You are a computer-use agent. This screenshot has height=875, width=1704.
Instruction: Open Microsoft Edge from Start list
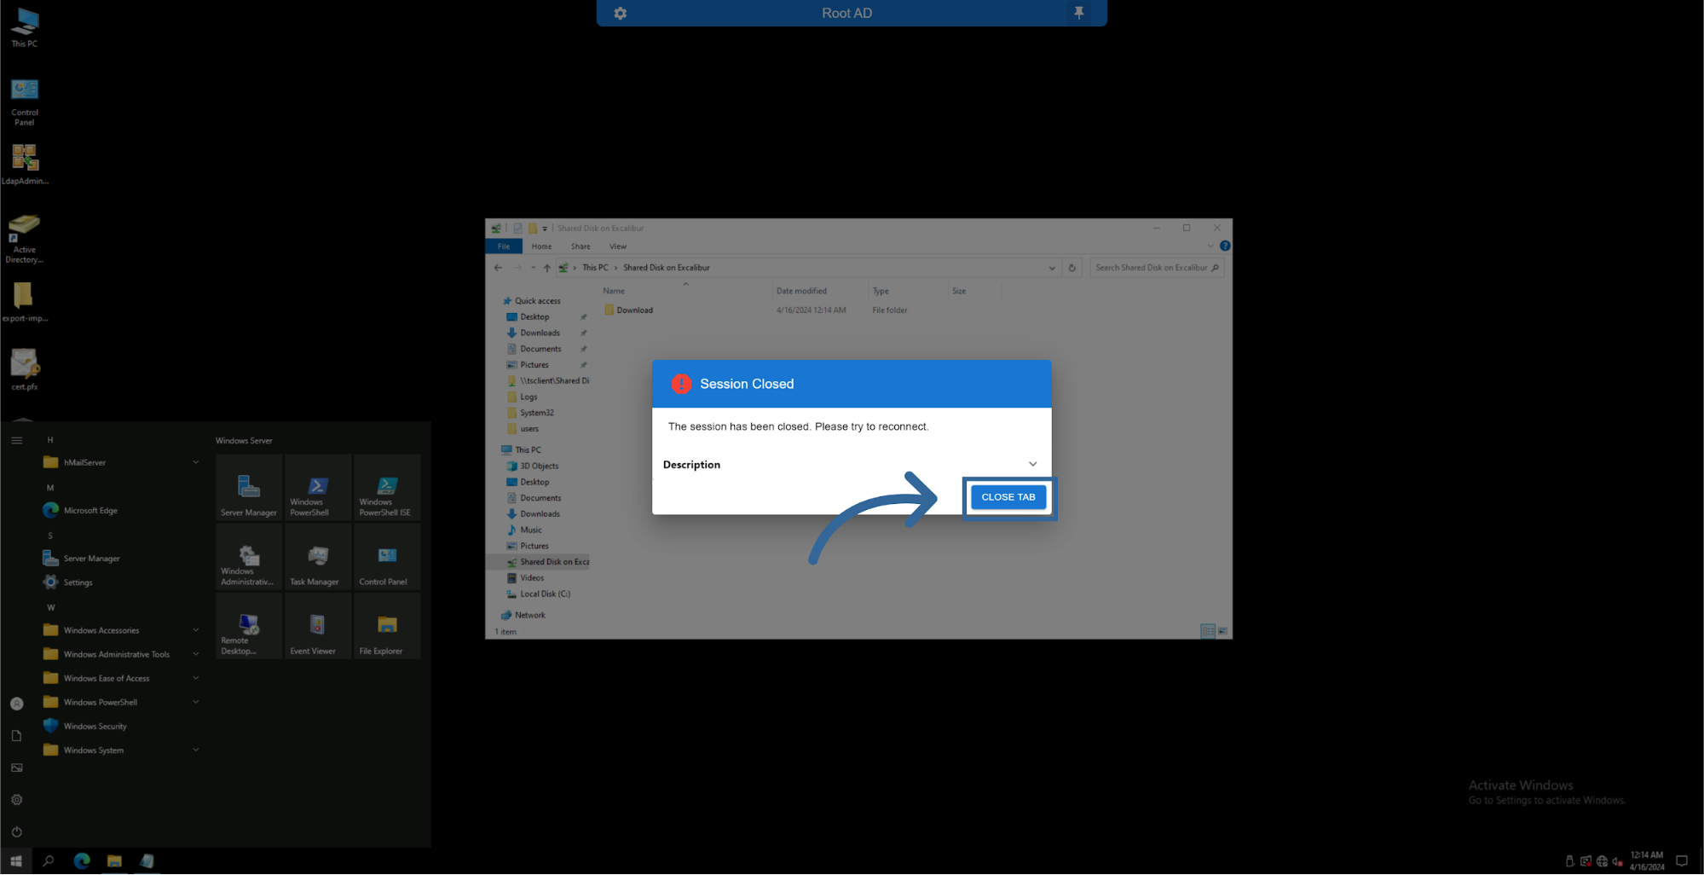[x=90, y=510]
